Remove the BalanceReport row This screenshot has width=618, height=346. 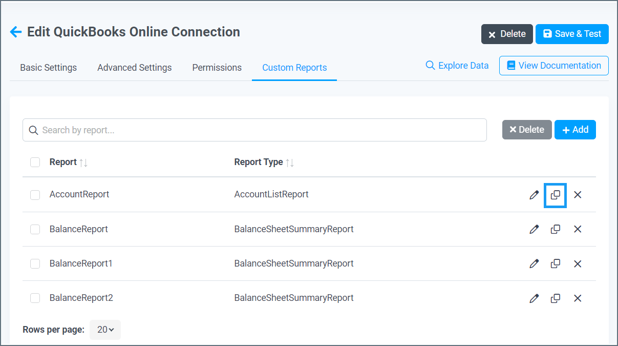[x=578, y=229]
